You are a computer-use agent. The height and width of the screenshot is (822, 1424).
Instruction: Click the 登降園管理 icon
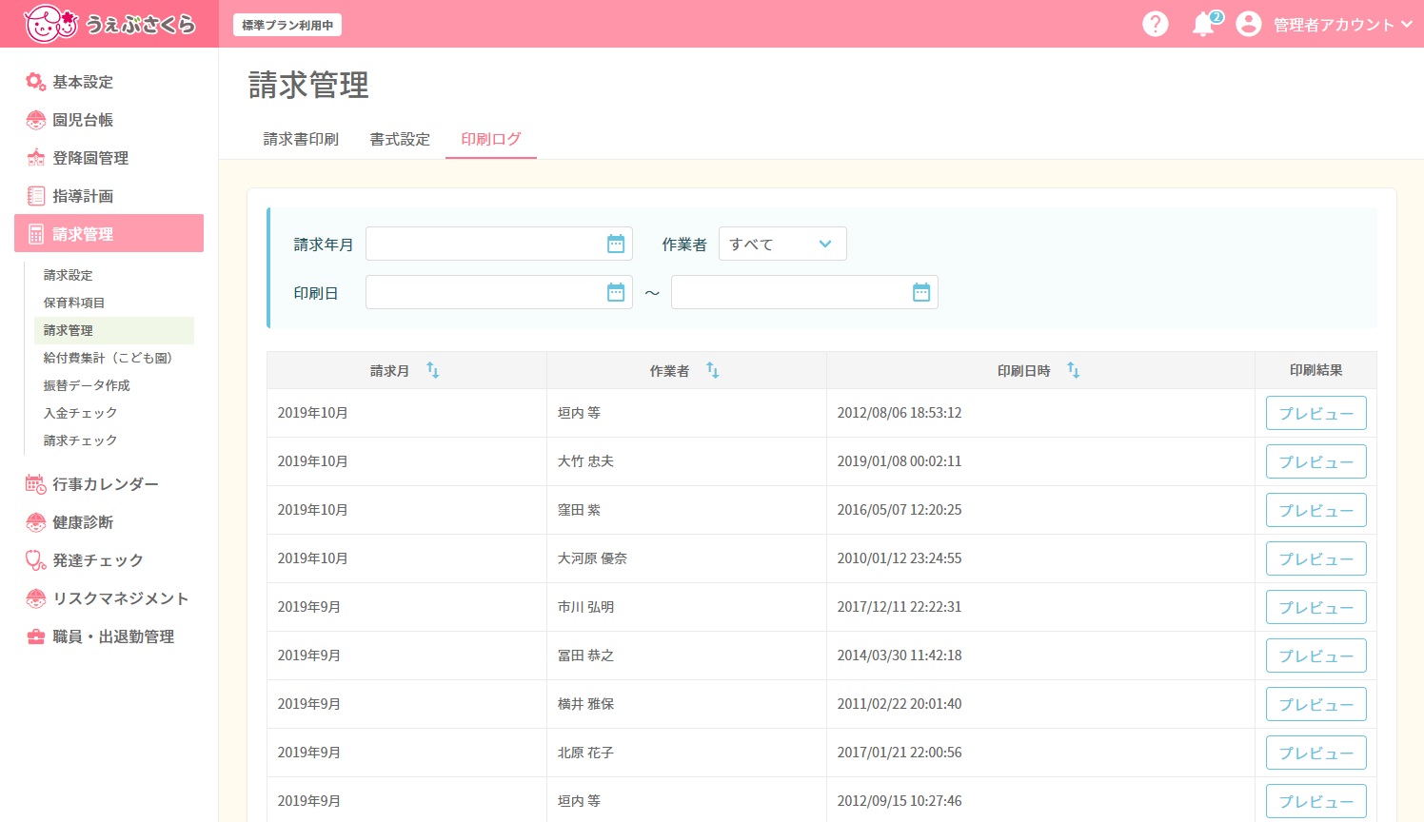35,158
